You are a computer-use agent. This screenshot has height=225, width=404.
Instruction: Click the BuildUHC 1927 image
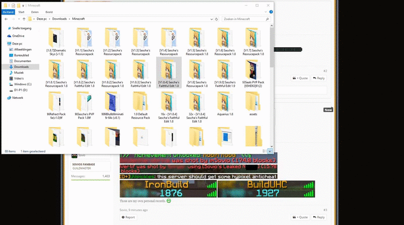click(x=266, y=189)
